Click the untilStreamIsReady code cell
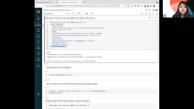Viewport: 194px width, 109px height. click(x=101, y=75)
